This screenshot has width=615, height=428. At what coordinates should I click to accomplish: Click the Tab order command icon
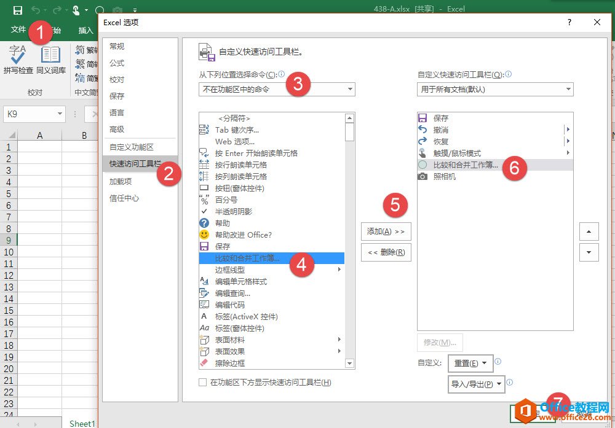(204, 130)
